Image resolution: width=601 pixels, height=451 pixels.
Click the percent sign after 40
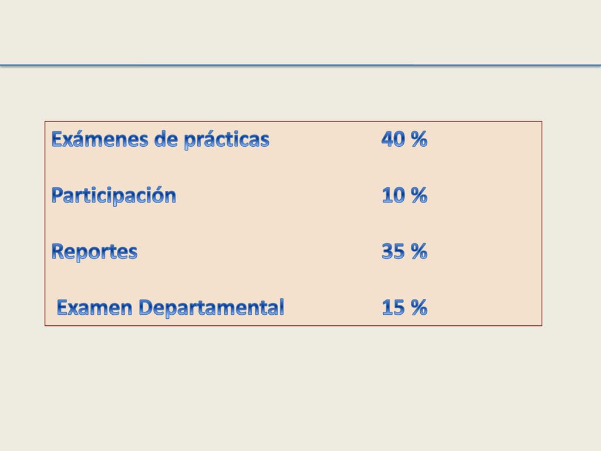click(x=419, y=139)
